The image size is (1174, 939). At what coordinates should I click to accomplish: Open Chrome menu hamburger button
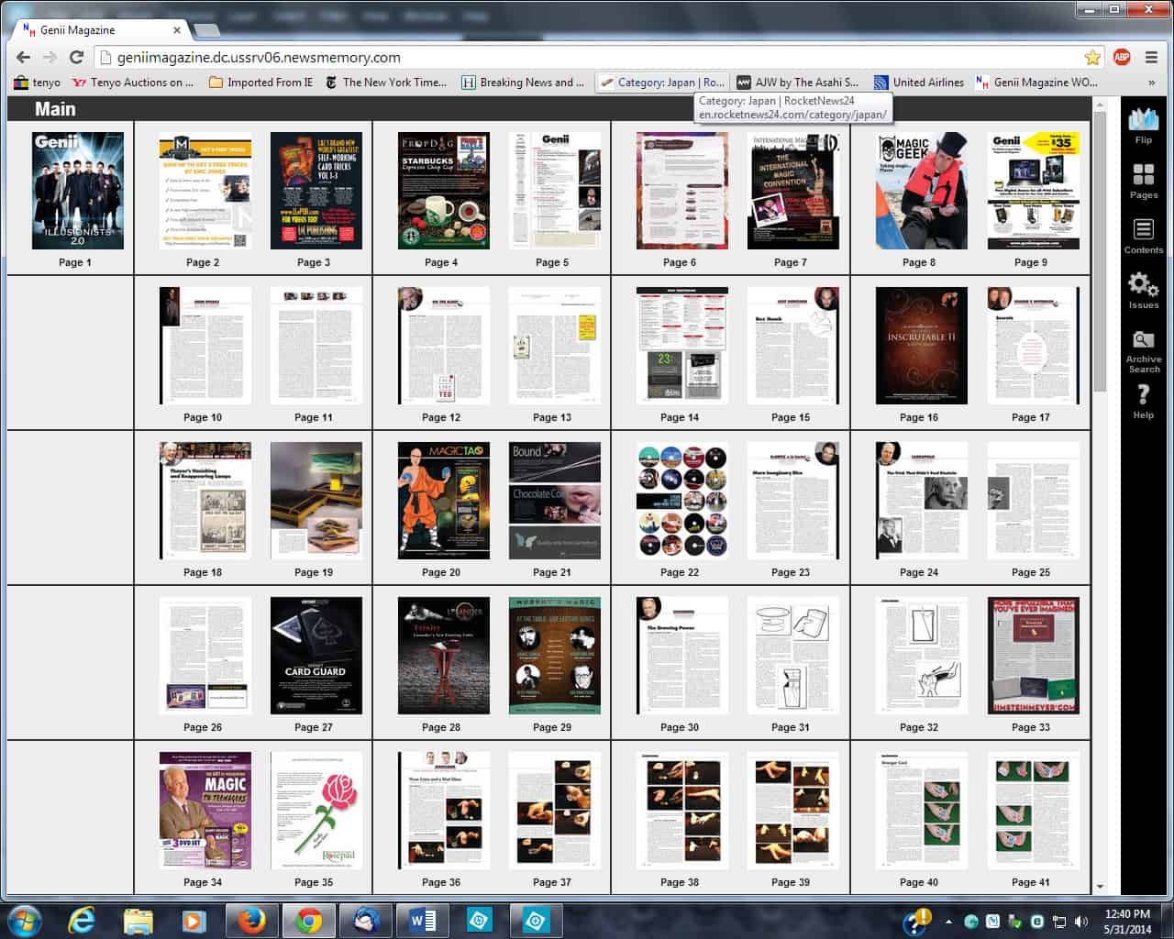click(1152, 57)
